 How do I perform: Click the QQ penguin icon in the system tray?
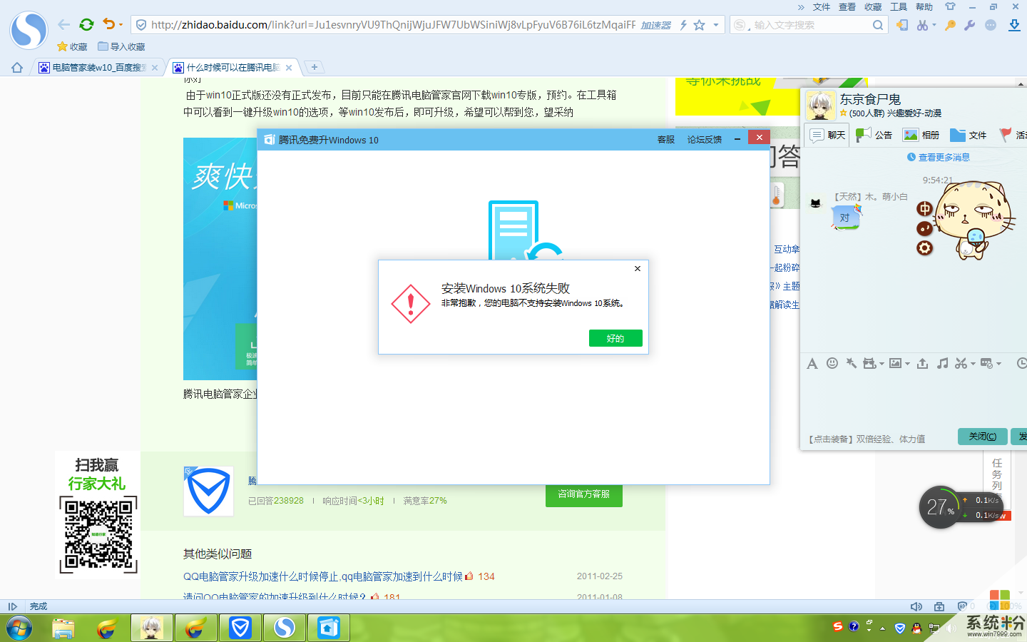916,628
